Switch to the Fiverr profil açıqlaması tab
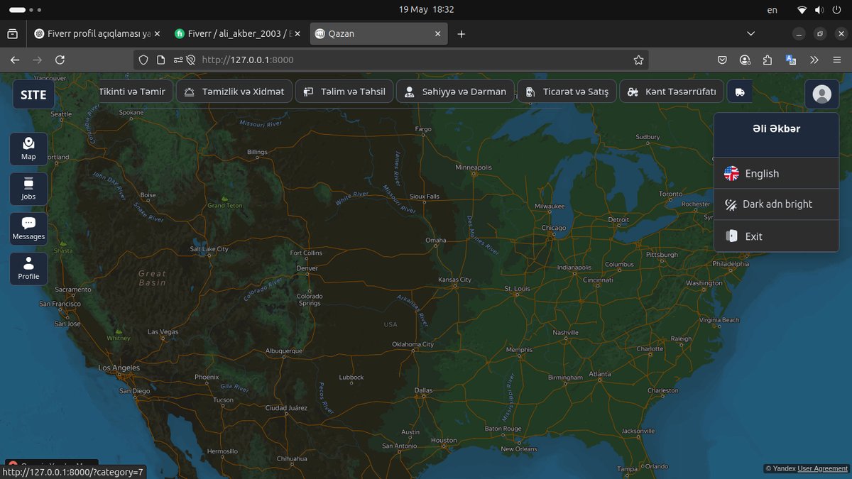This screenshot has width=852, height=479. click(97, 33)
